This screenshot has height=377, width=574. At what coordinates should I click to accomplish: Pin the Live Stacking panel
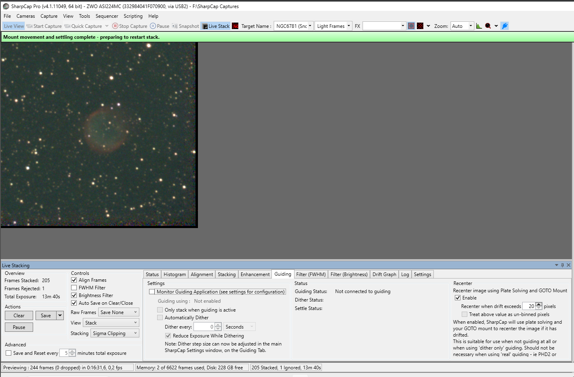[562, 265]
